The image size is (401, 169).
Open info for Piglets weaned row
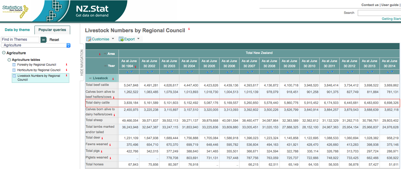[x=110, y=158]
